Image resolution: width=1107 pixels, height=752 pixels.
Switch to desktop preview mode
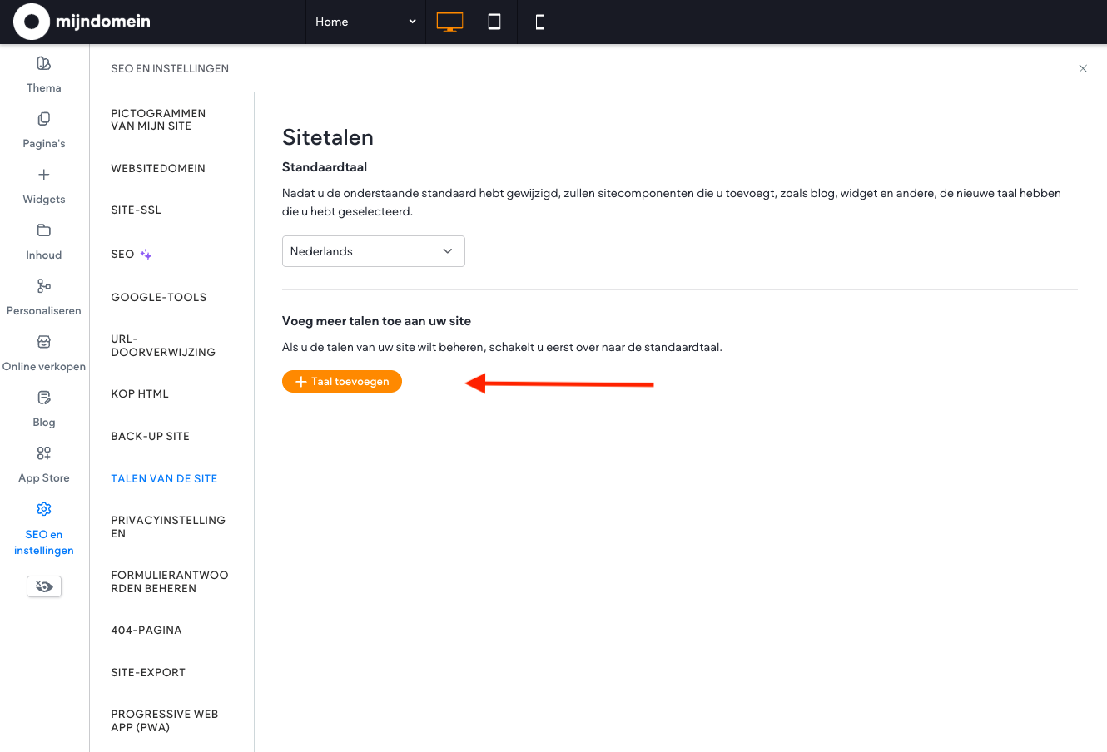click(449, 22)
